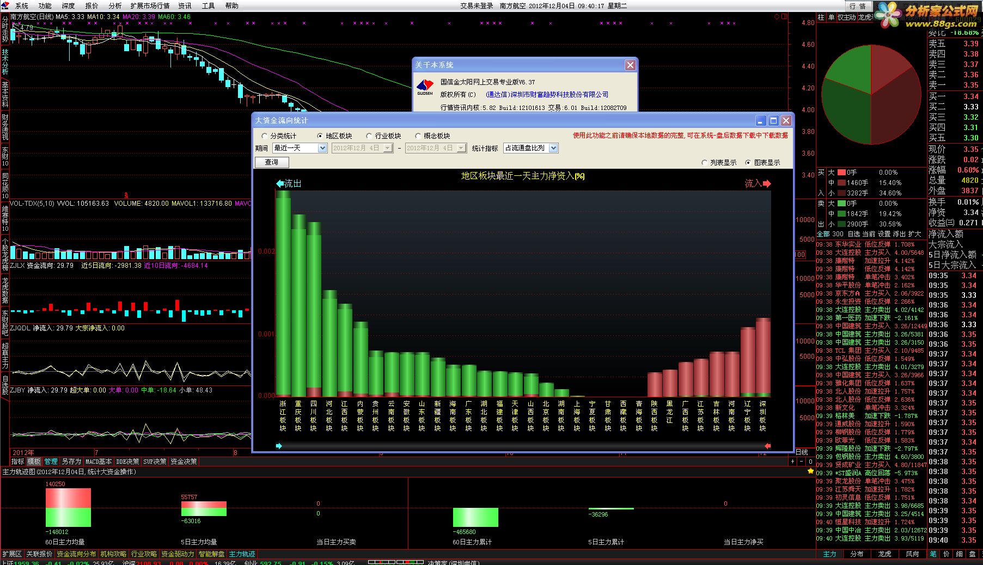Click 自选 in the alert list filter row

853,234
